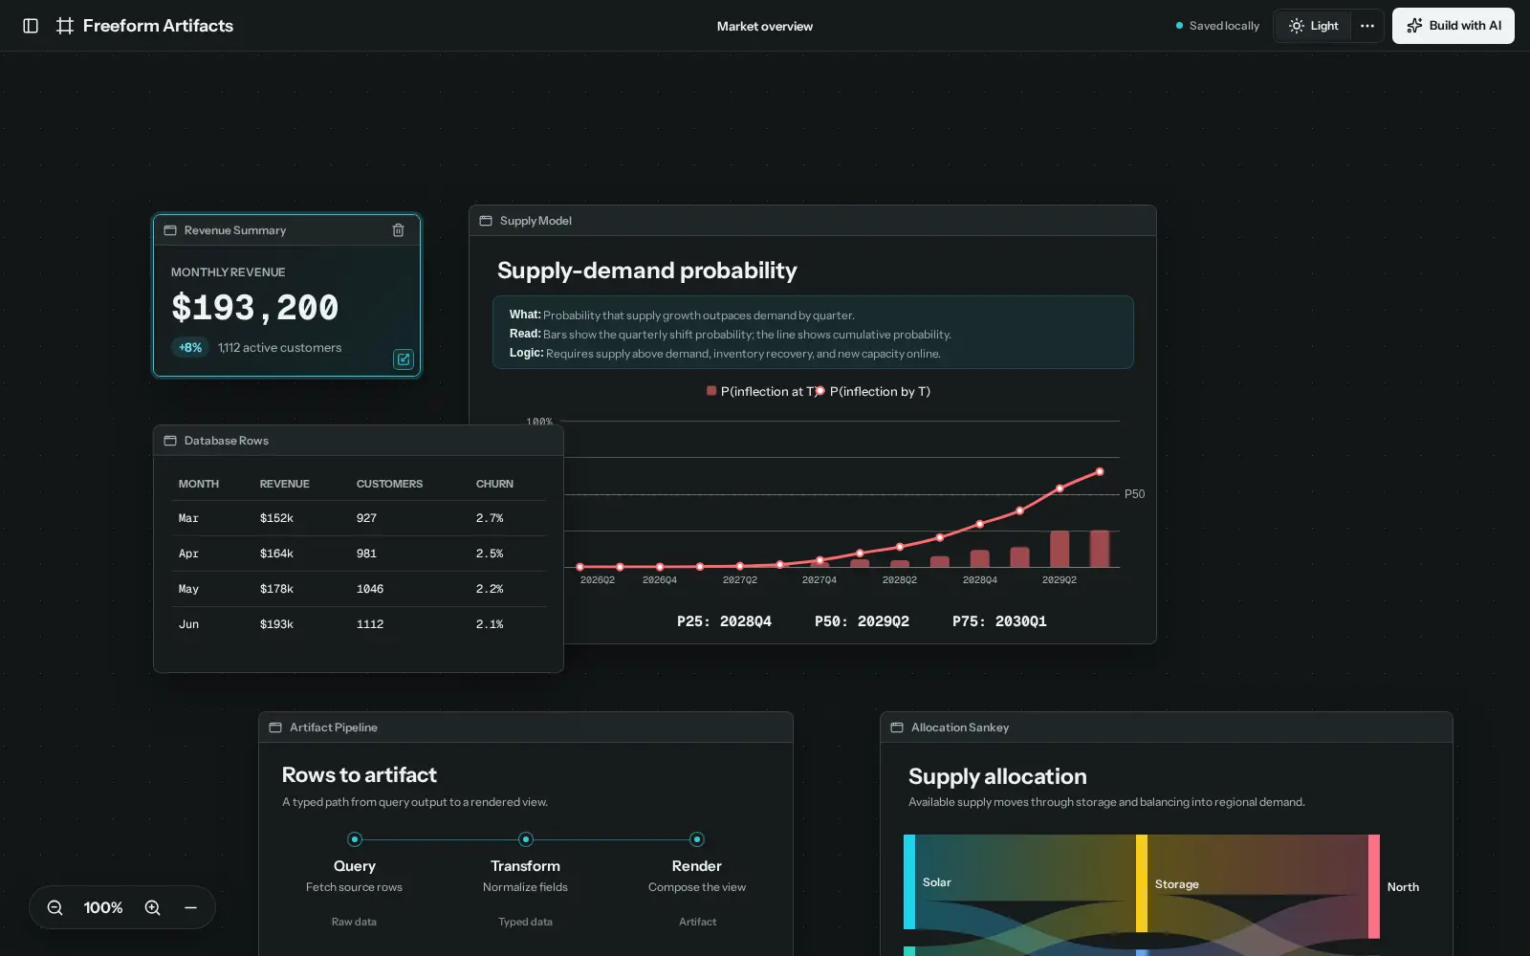This screenshot has height=956, width=1530.
Task: Click the Artifact Pipeline panel window icon
Action: (x=275, y=728)
